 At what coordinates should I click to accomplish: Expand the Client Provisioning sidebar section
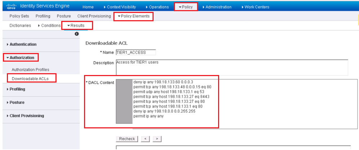[26, 116]
